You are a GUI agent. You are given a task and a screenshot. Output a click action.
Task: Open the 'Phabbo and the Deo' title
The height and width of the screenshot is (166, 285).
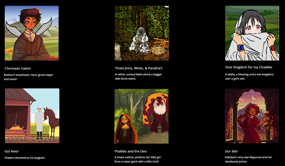coord(131,151)
